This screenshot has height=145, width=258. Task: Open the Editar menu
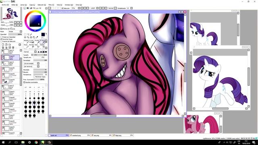coord(15,5)
